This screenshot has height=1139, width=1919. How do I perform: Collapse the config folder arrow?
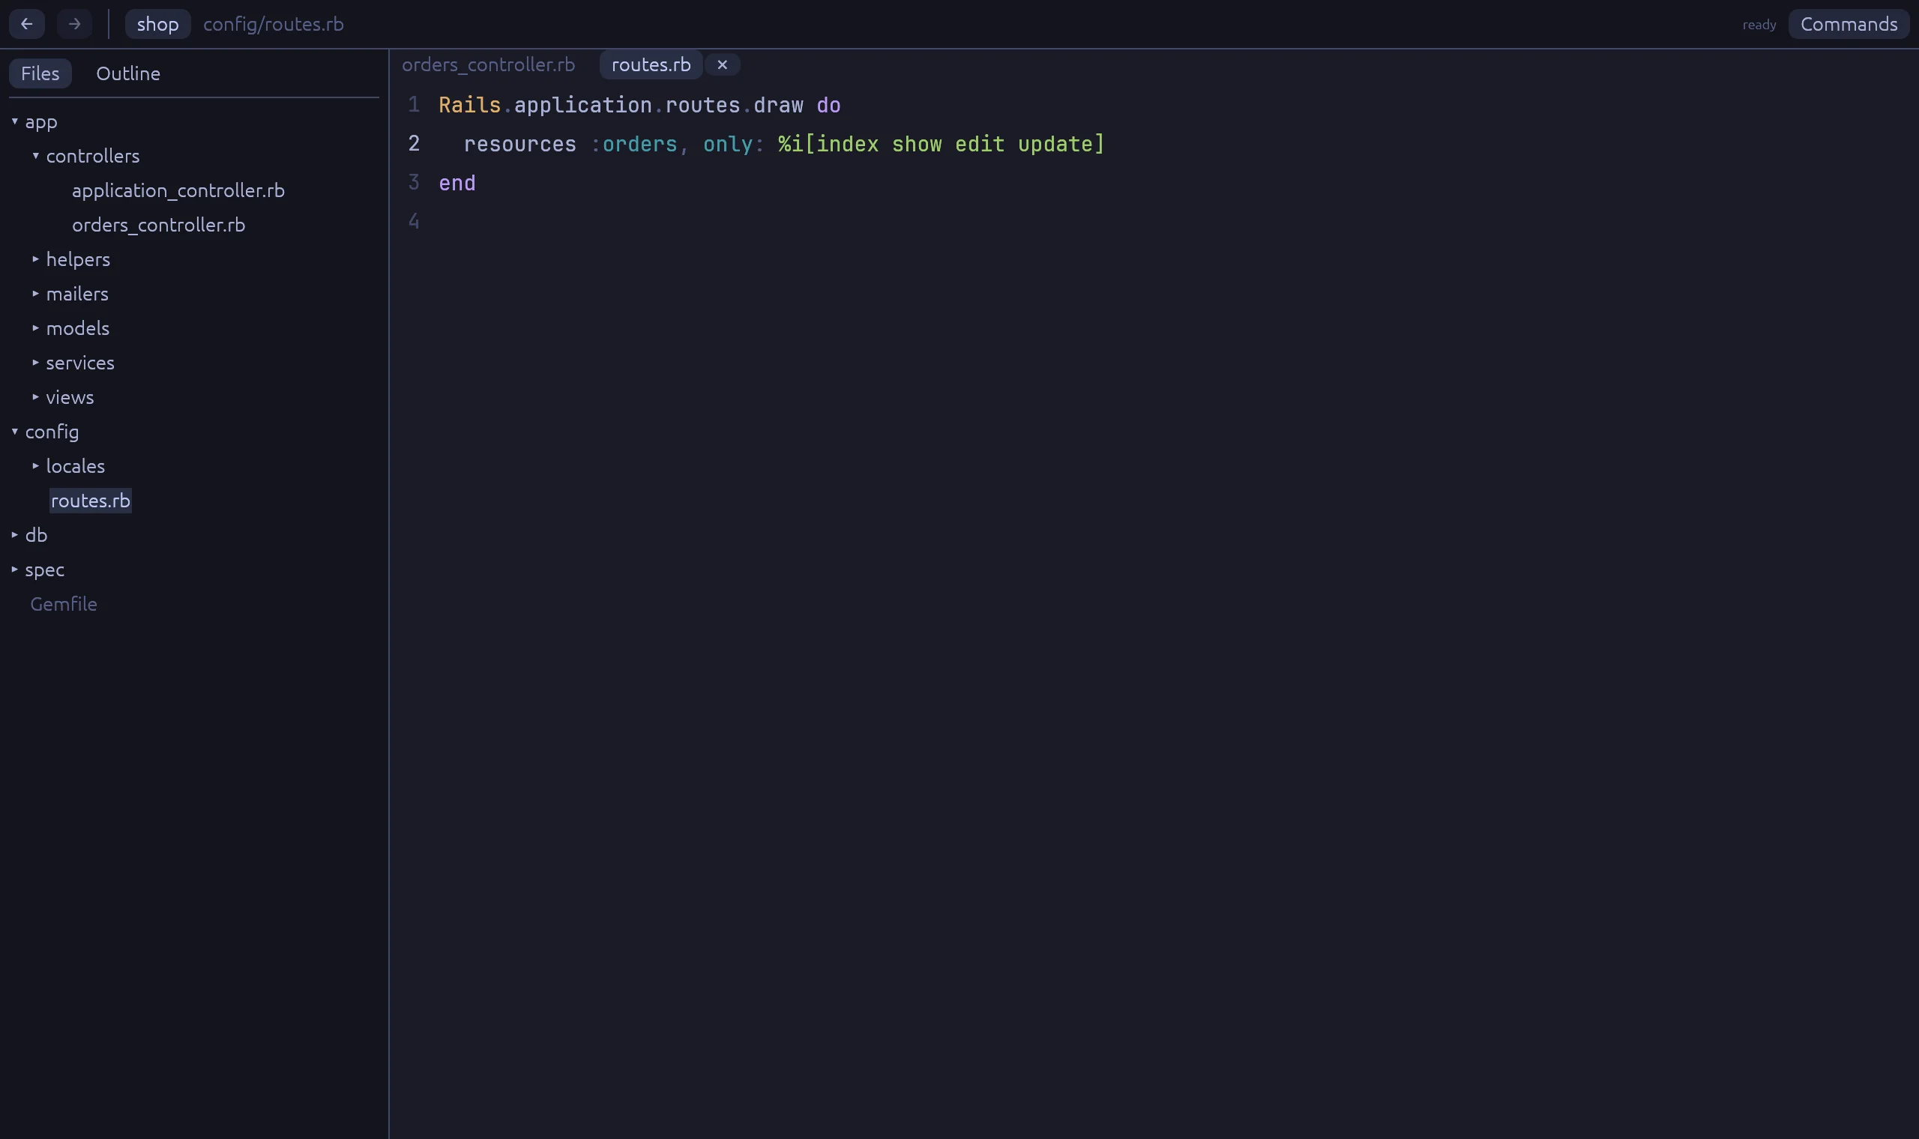point(14,432)
